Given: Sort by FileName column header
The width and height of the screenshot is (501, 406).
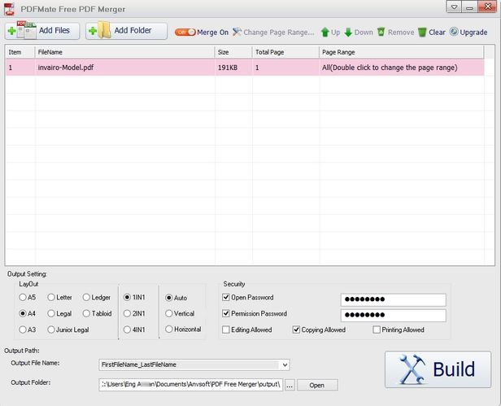Looking at the screenshot, I should coord(125,52).
